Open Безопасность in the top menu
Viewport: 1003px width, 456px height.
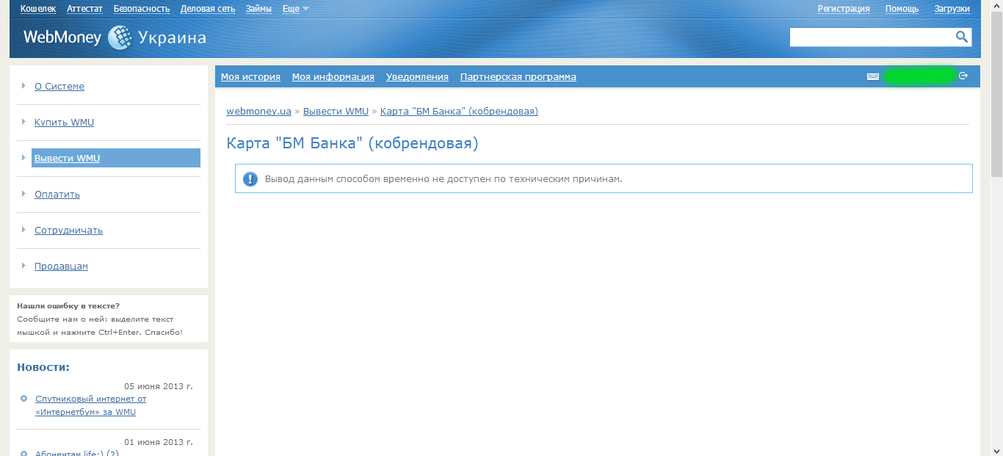142,9
